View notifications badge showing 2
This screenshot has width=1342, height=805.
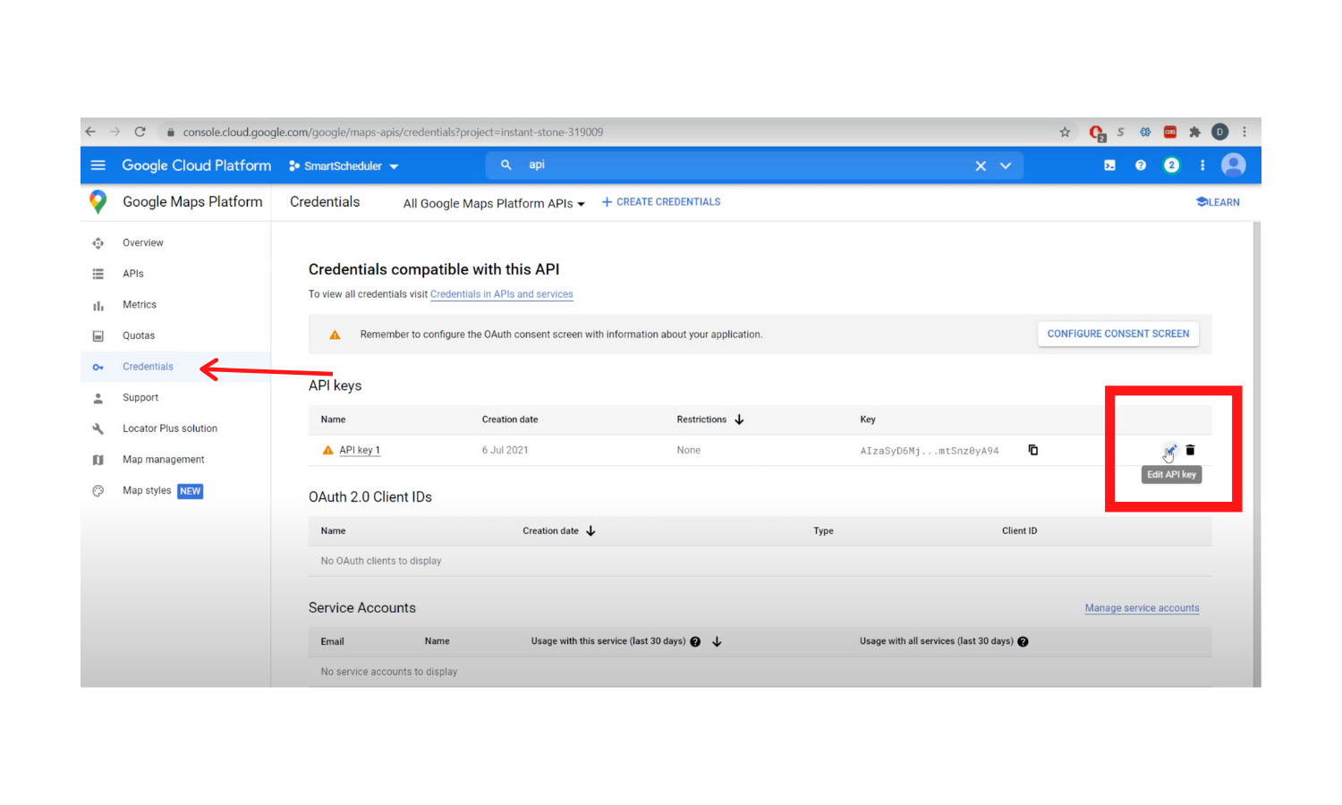(1171, 165)
